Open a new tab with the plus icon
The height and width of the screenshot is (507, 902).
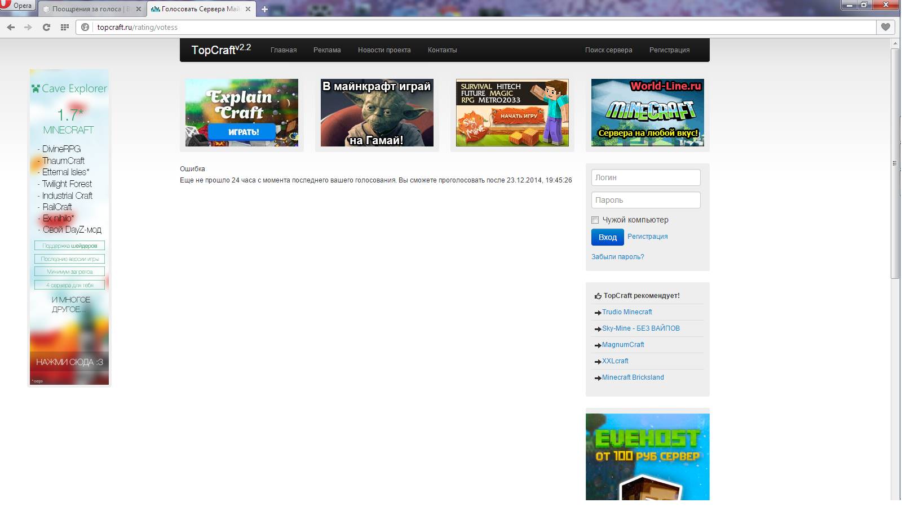pyautogui.click(x=264, y=9)
